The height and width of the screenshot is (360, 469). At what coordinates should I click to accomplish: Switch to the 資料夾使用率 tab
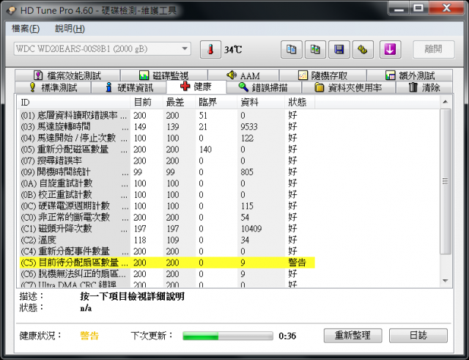349,87
